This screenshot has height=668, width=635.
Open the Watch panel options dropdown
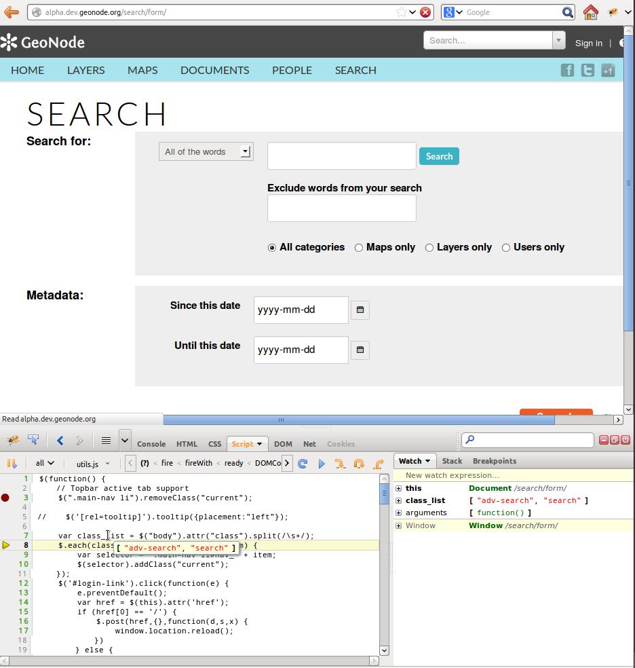click(x=427, y=462)
